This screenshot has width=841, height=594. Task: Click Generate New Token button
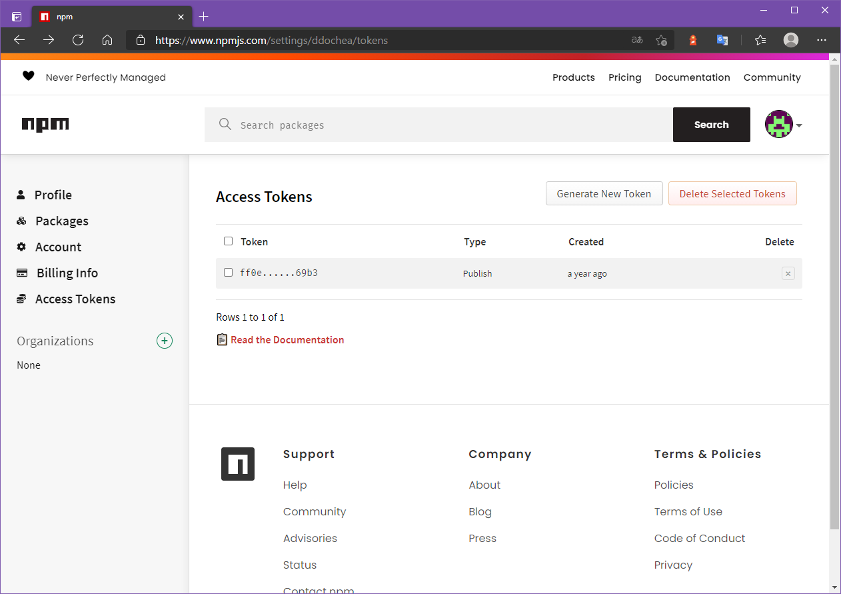click(x=604, y=193)
